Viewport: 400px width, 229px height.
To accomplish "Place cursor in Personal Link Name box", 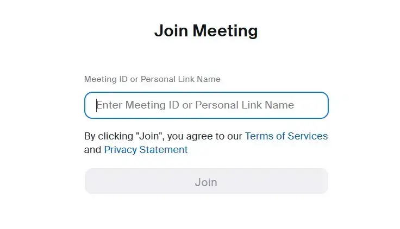I will (206, 105).
